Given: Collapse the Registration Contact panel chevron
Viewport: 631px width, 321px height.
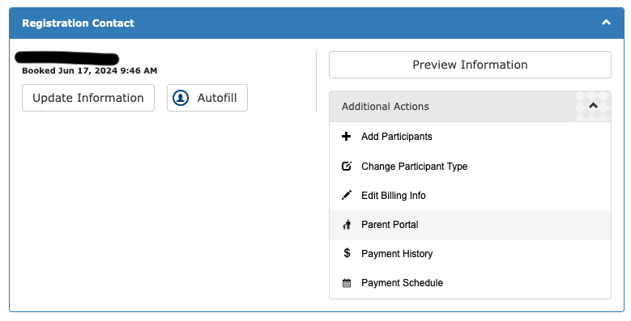Looking at the screenshot, I should [606, 23].
